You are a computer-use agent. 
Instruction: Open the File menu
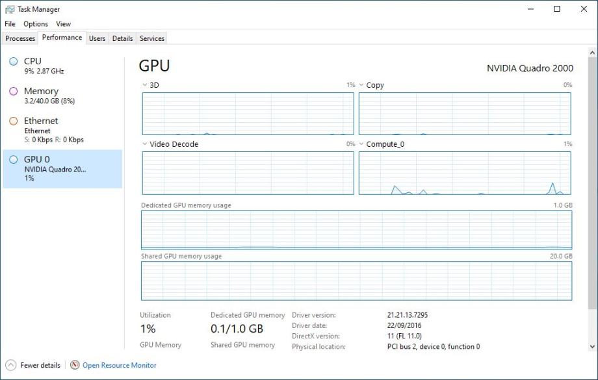10,24
